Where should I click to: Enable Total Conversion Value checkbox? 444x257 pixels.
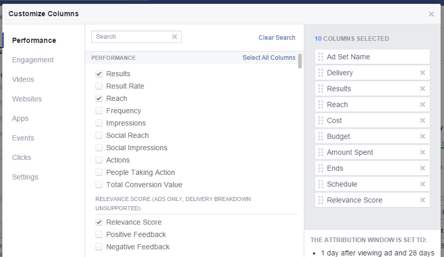pos(99,184)
